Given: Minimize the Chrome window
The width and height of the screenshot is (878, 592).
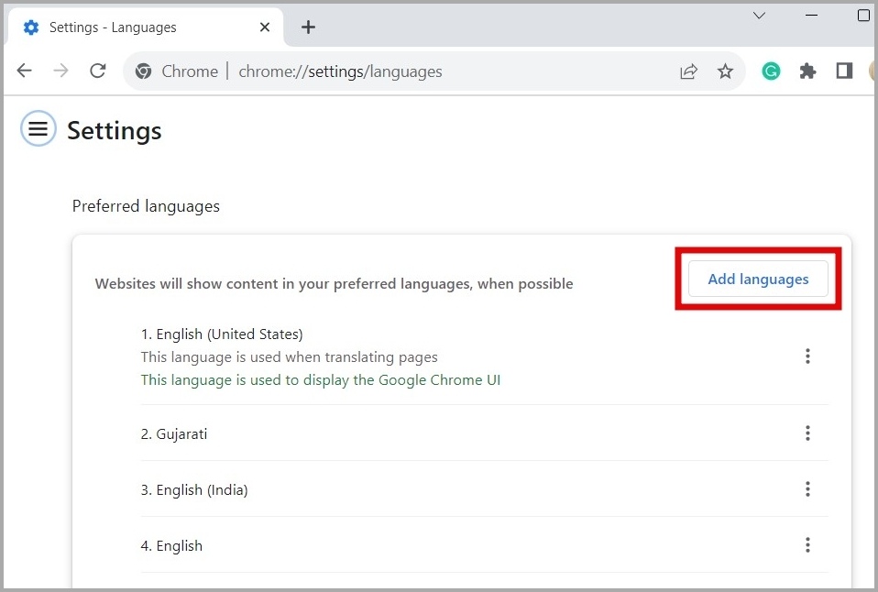Looking at the screenshot, I should coord(811,16).
